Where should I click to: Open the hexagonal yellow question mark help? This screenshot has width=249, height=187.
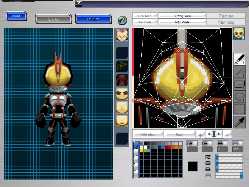[x=122, y=20]
